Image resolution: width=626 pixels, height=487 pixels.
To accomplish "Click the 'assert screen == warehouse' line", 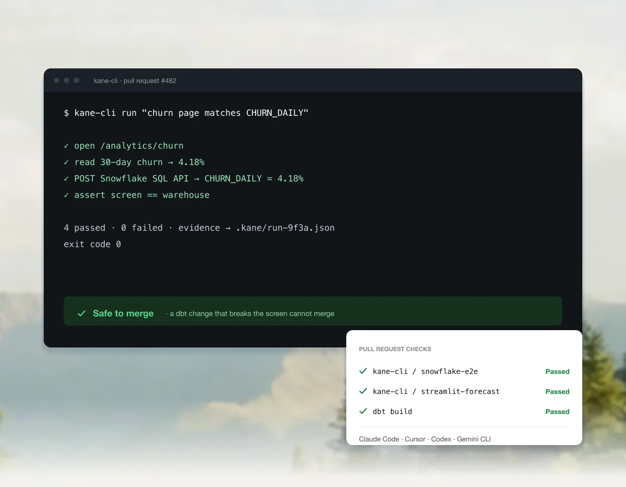I will coord(137,195).
